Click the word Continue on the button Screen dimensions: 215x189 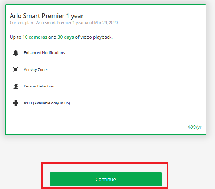click(106, 179)
